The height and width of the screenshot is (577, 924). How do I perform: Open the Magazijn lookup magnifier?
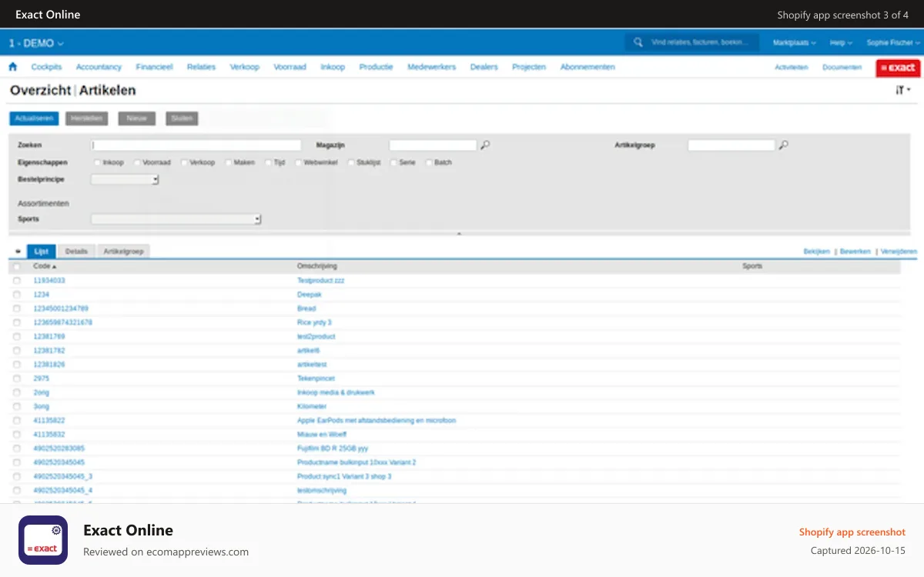pos(485,145)
